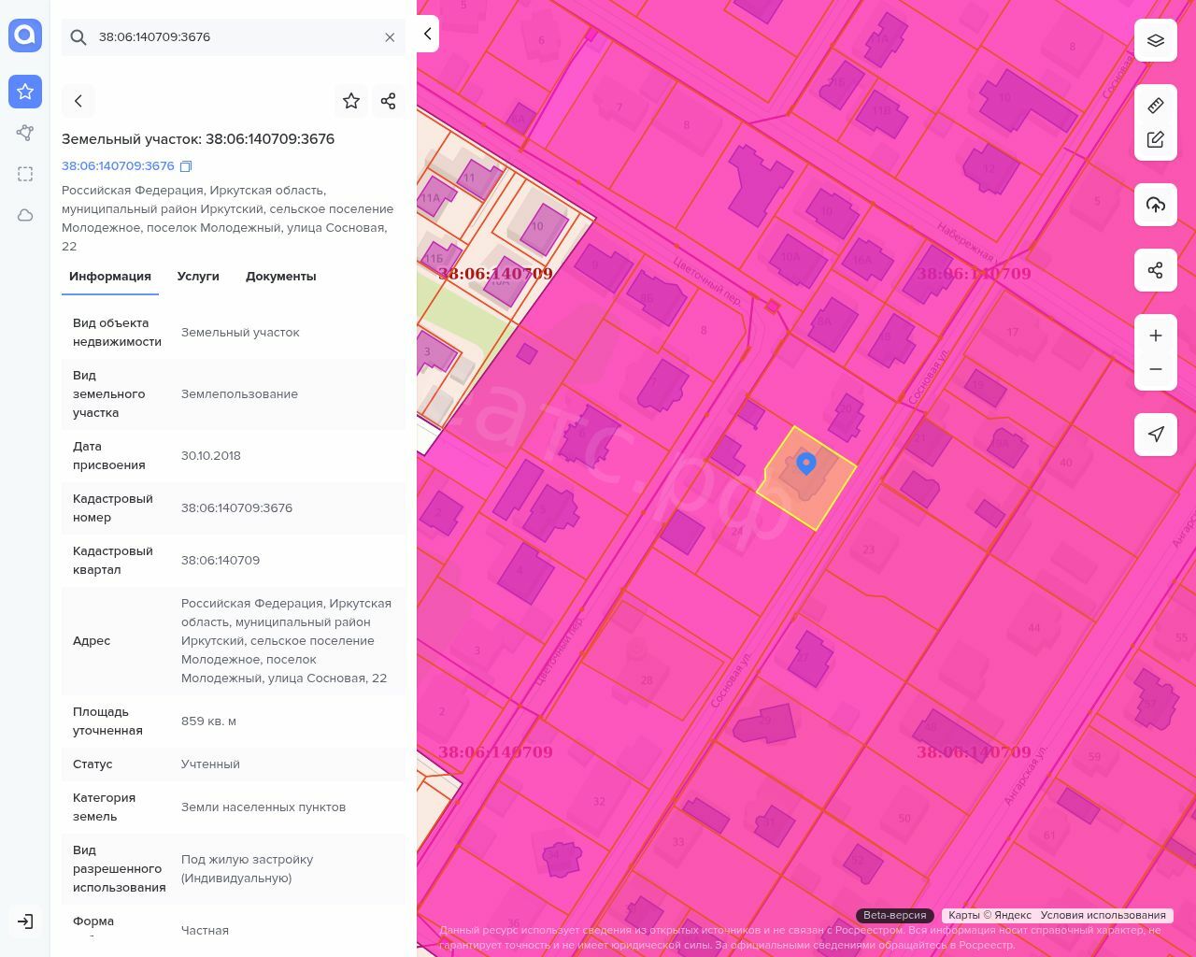Click the map share button on right toolbar
The image size is (1196, 957).
pyautogui.click(x=1156, y=270)
